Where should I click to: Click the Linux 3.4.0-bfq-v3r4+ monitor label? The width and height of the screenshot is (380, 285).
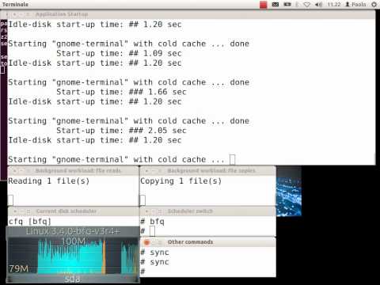click(73, 231)
